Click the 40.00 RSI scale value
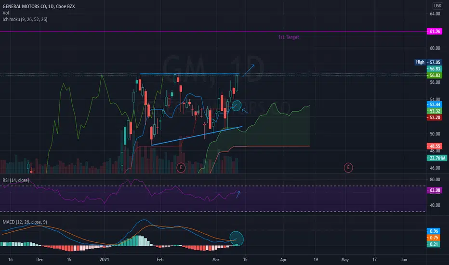 (435, 205)
